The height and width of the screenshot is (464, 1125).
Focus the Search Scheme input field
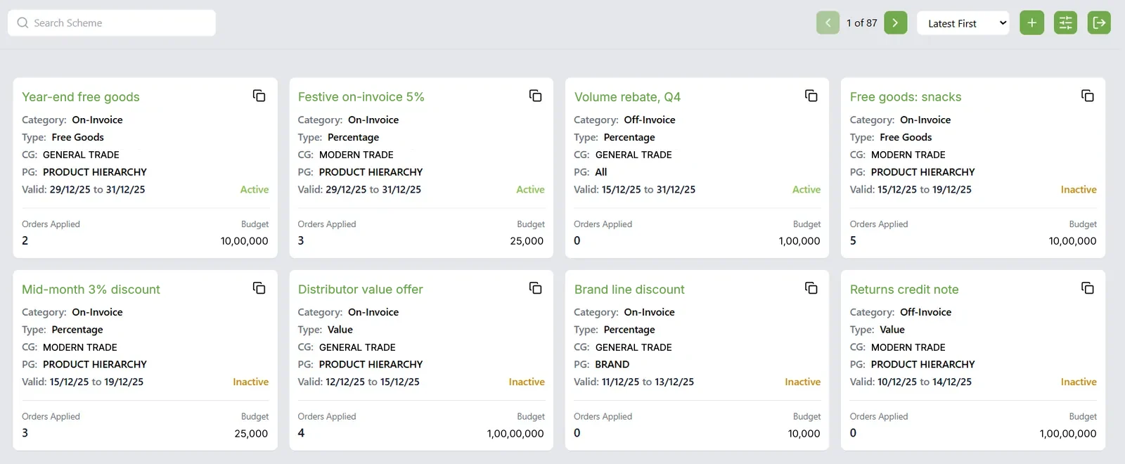(x=111, y=22)
